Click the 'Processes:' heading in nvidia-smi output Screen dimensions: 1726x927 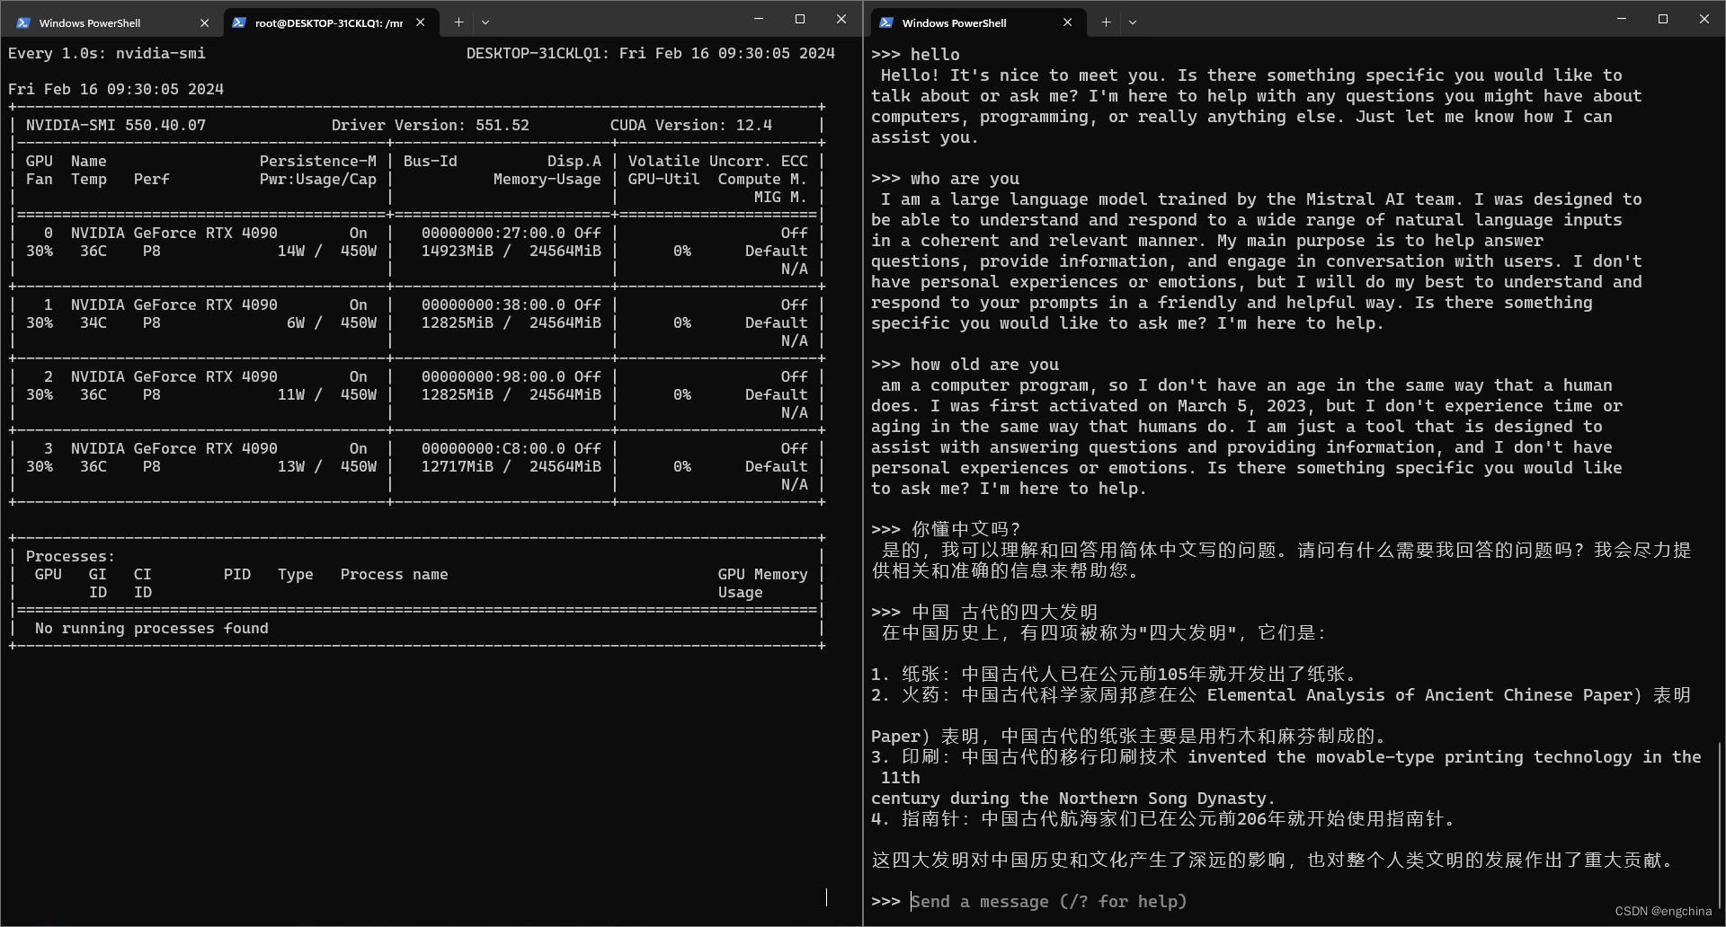click(70, 556)
